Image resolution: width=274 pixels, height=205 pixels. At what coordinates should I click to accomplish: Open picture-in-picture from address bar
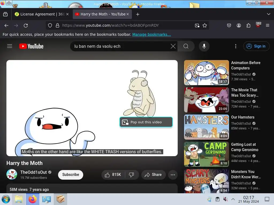click(197, 25)
